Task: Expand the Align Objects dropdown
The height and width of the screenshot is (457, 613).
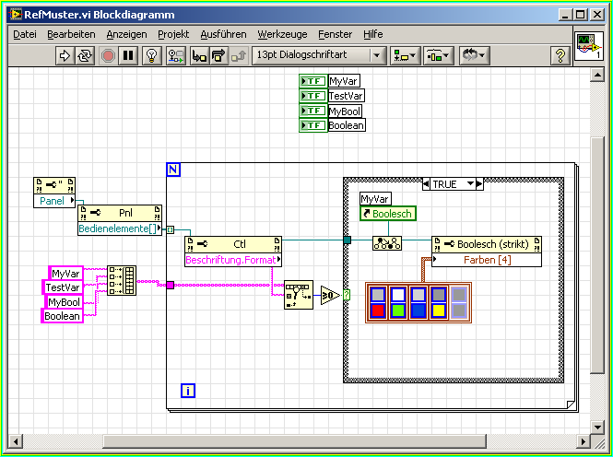Action: coord(404,55)
